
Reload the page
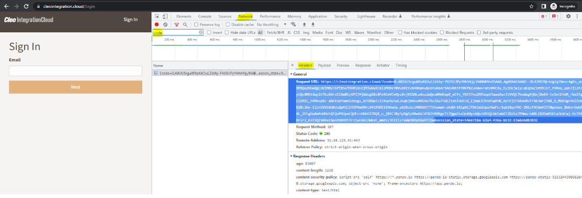coord(26,6)
